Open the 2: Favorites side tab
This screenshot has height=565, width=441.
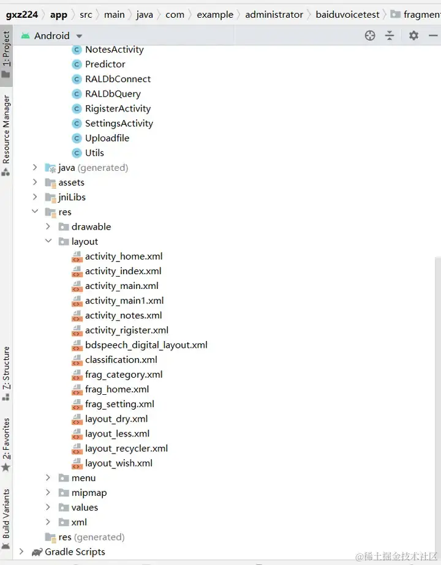[6, 444]
